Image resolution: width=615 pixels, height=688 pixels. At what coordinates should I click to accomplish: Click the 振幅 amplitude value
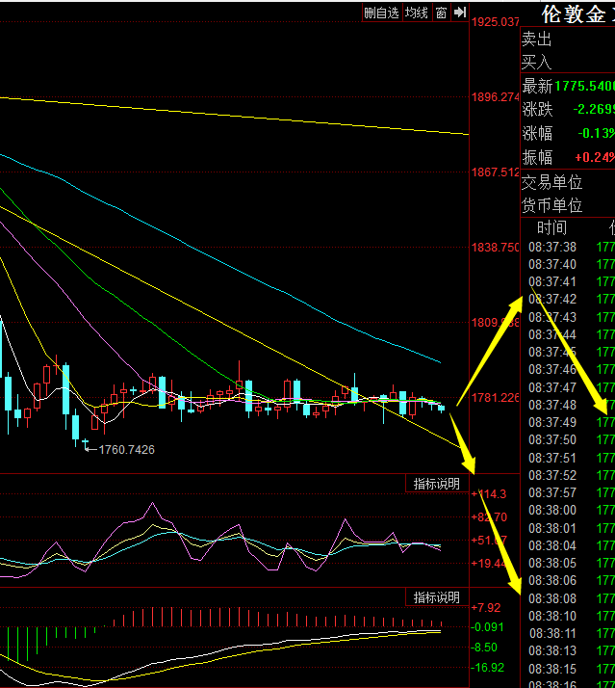[x=595, y=157]
